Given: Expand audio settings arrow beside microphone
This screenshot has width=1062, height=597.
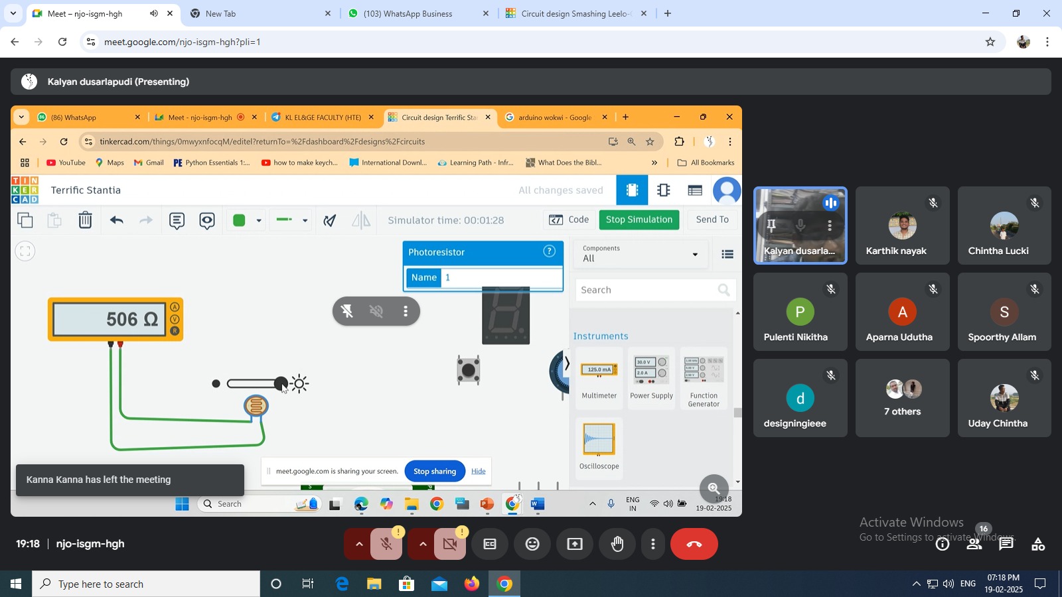Looking at the screenshot, I should 359,545.
